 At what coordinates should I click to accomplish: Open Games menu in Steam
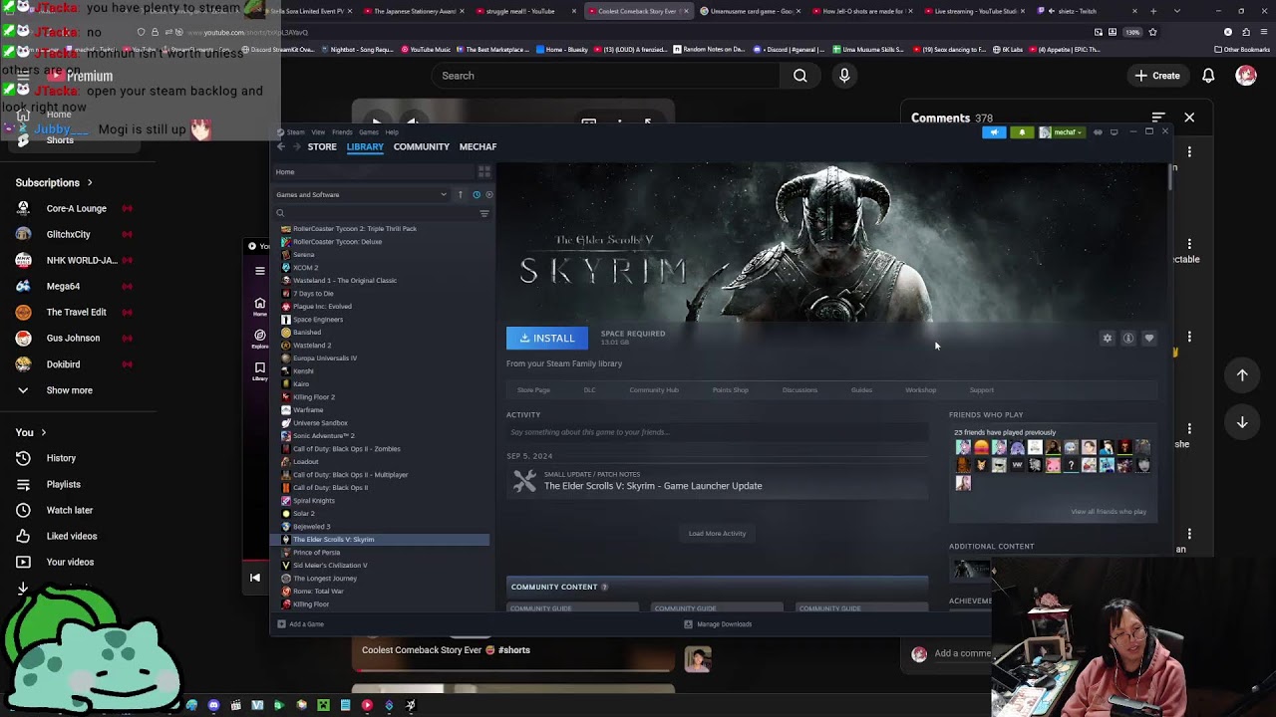(x=369, y=131)
